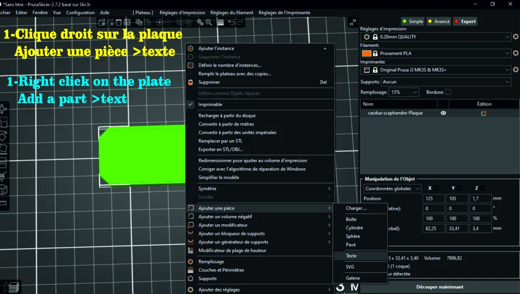Select the Seam painting cube gizmo

tap(4, 190)
